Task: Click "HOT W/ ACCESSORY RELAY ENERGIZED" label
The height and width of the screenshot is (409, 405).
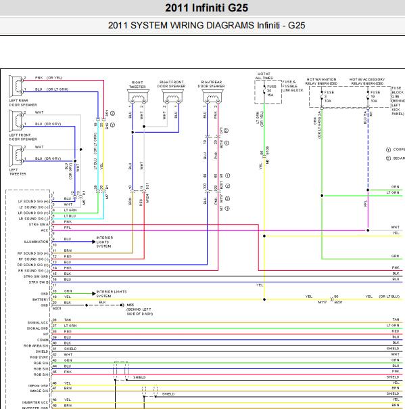Action: coord(367,81)
